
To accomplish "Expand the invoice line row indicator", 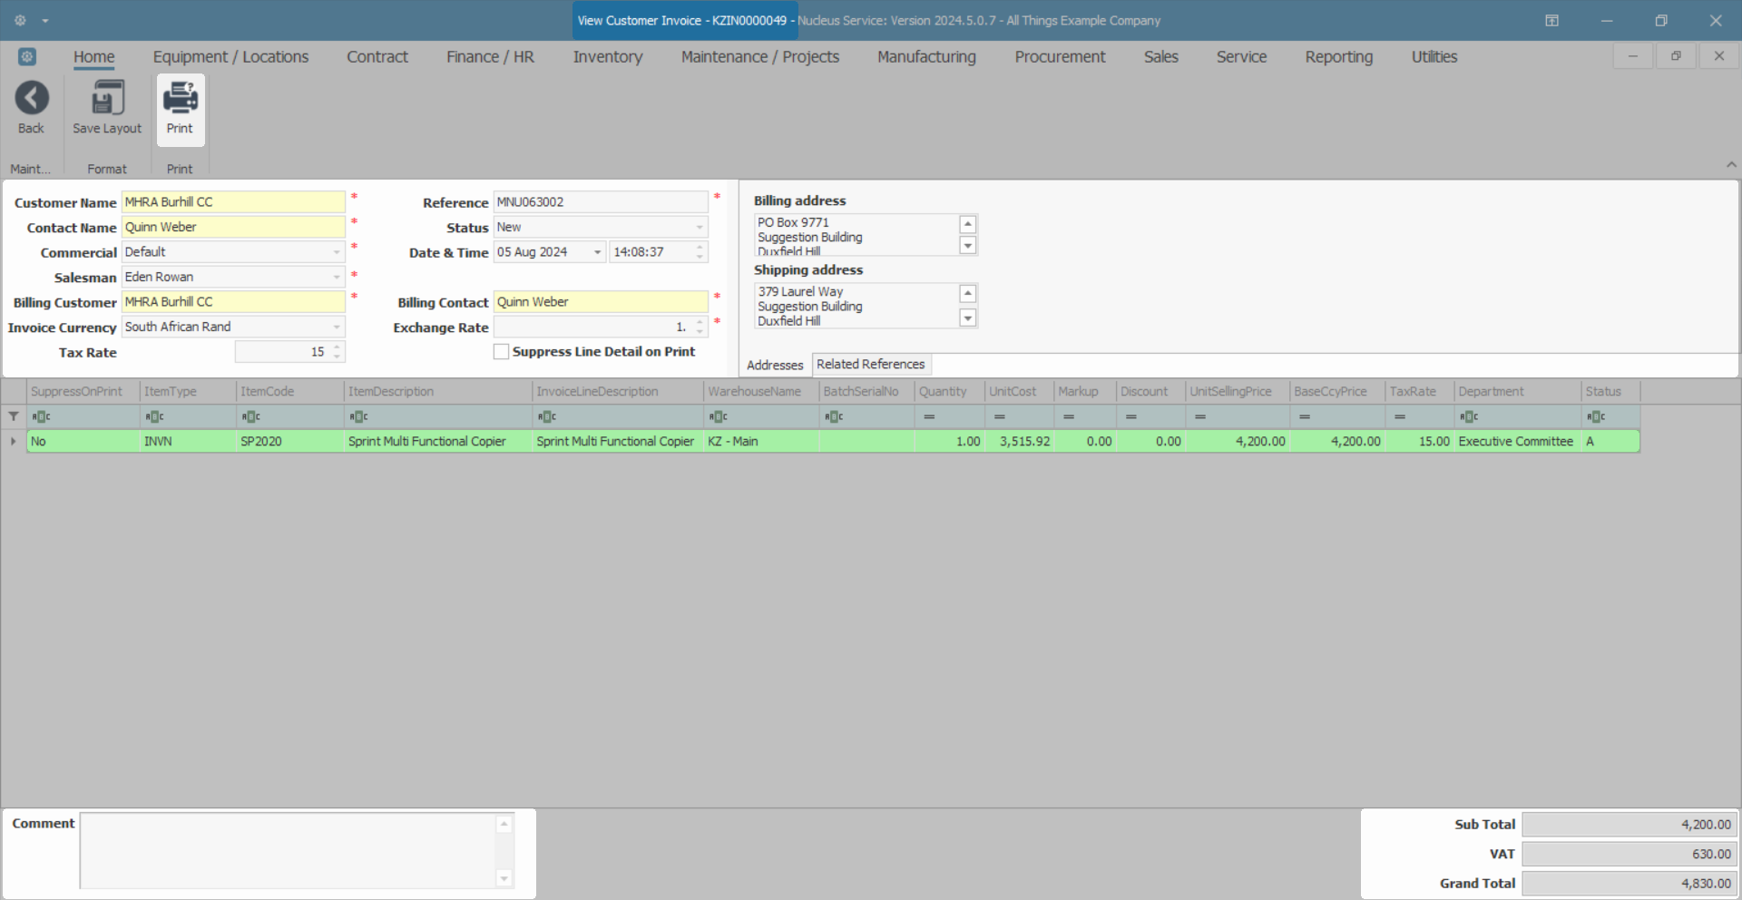I will coord(13,441).
